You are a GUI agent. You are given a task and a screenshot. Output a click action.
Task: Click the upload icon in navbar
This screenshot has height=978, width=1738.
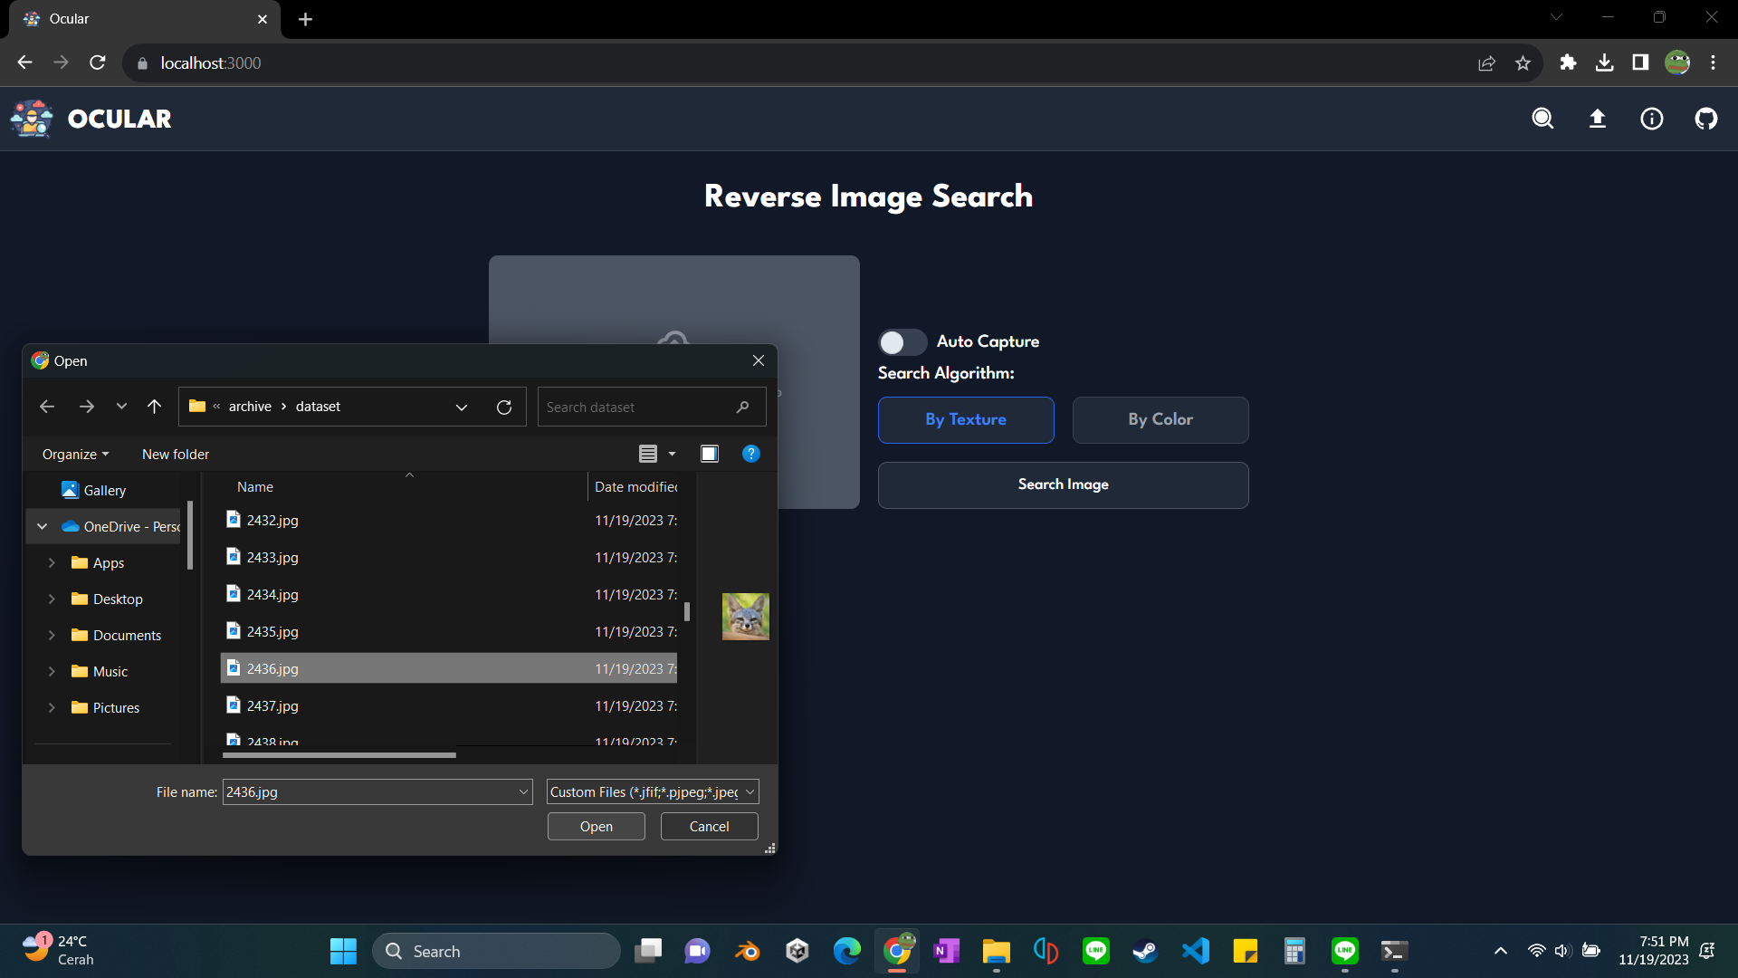pos(1599,119)
